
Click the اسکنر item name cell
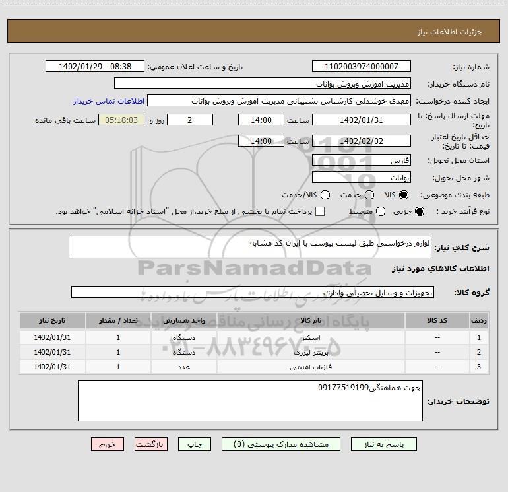[x=311, y=337]
